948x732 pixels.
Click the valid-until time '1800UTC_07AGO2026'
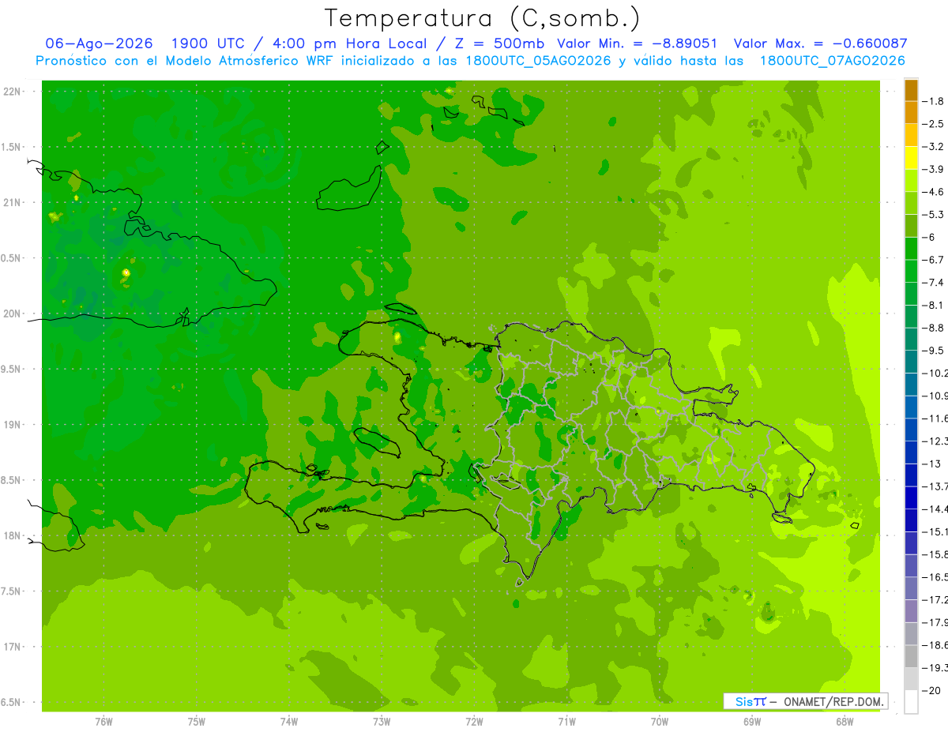click(832, 61)
